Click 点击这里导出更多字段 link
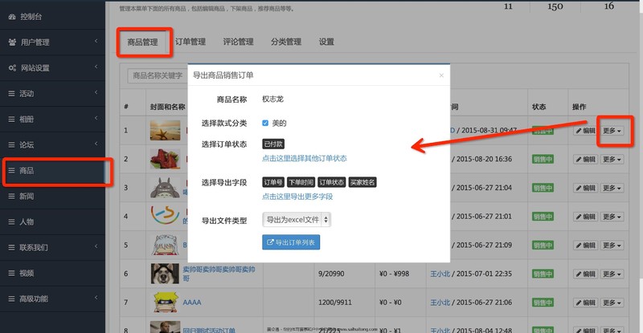The width and height of the screenshot is (643, 333). [x=297, y=197]
